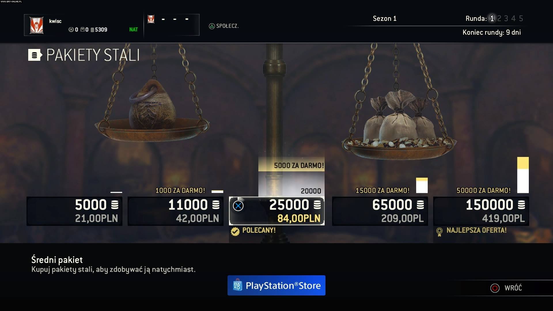The height and width of the screenshot is (311, 553).
Task: Click the steel balance 5309 icon
Action: click(x=92, y=30)
